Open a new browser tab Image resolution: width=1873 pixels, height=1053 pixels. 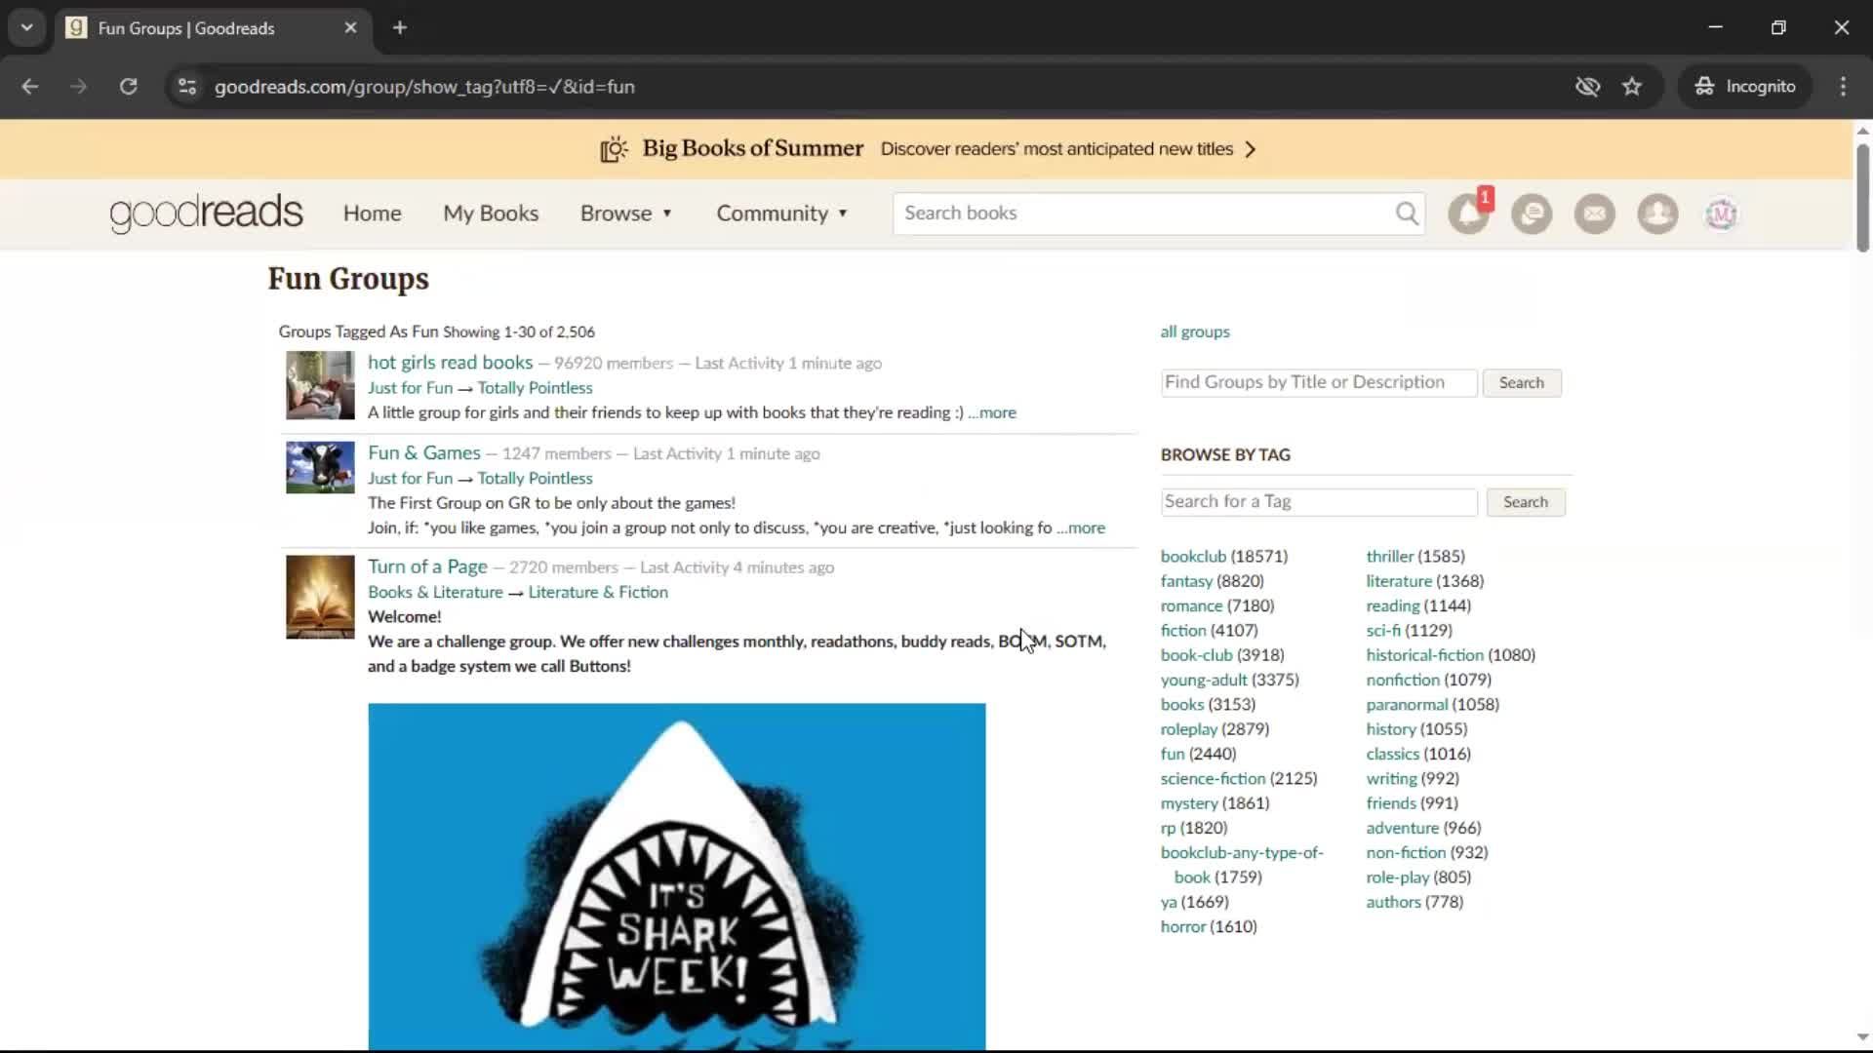[x=400, y=28]
